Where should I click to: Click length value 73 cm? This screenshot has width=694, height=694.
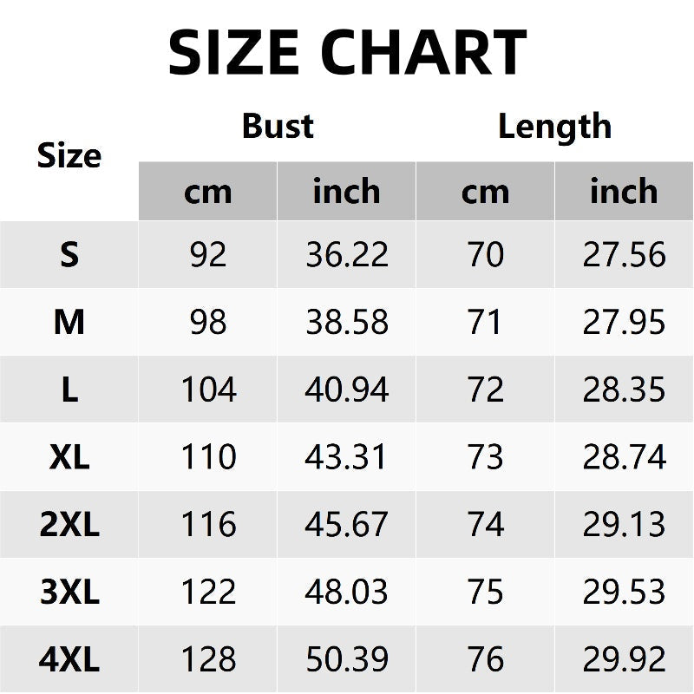click(x=485, y=457)
